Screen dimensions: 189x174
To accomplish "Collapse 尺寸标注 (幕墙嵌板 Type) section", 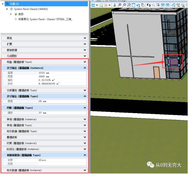I will point(44,96).
